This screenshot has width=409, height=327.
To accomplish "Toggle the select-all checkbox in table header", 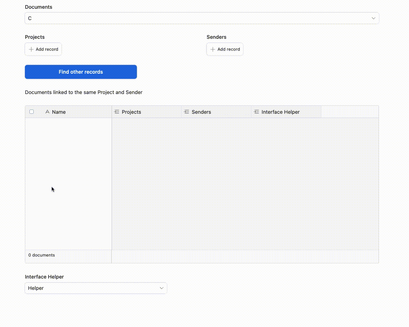I will [32, 112].
